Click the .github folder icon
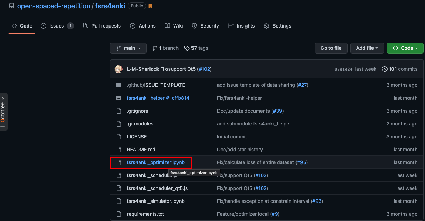This screenshot has width=425, height=221. (119, 85)
